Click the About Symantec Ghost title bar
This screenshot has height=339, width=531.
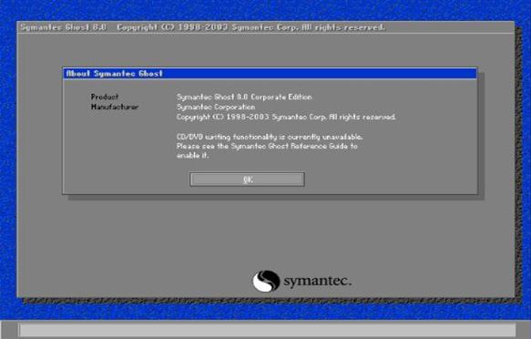pos(270,74)
